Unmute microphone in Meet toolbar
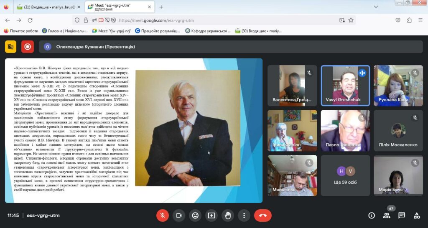This screenshot has height=228, width=428. click(x=163, y=215)
